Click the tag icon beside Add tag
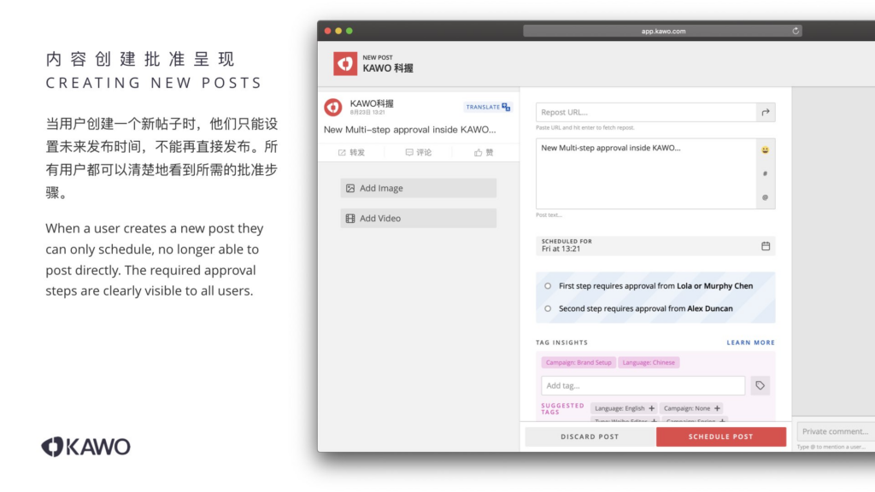The image size is (875, 492). coord(760,386)
